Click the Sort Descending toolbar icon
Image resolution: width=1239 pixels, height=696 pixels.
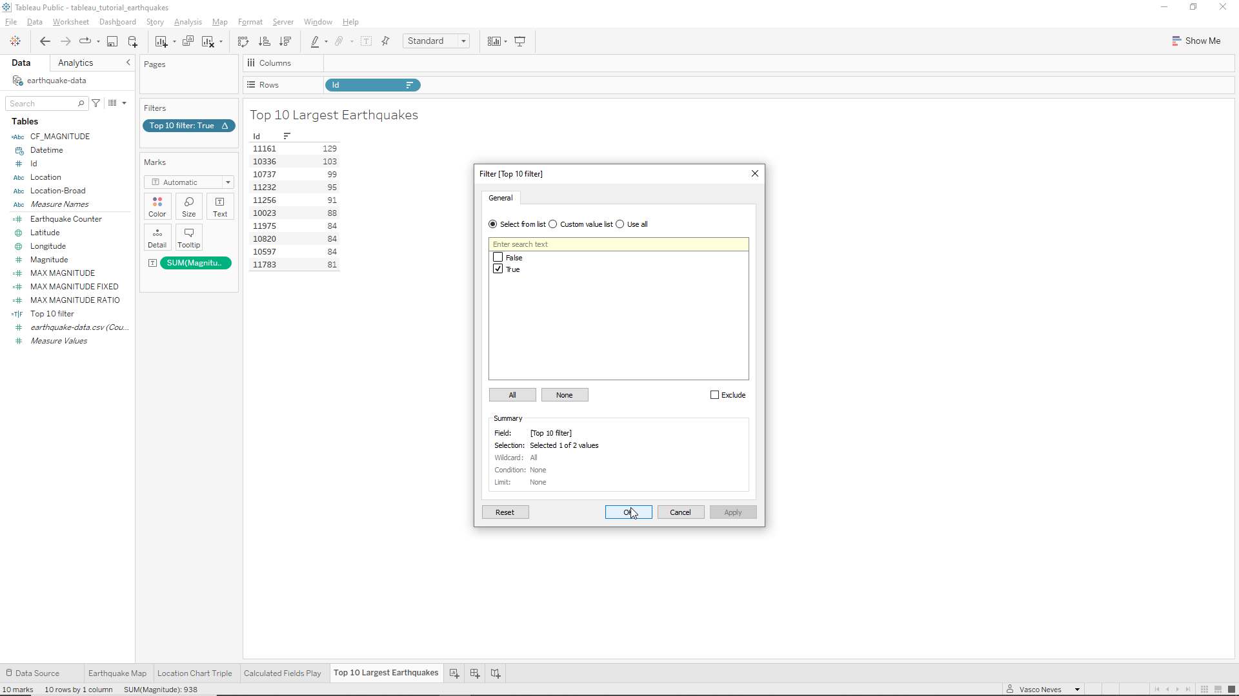click(285, 41)
